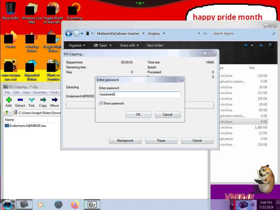Pause the copying operation
280x210 pixels.
tap(161, 141)
